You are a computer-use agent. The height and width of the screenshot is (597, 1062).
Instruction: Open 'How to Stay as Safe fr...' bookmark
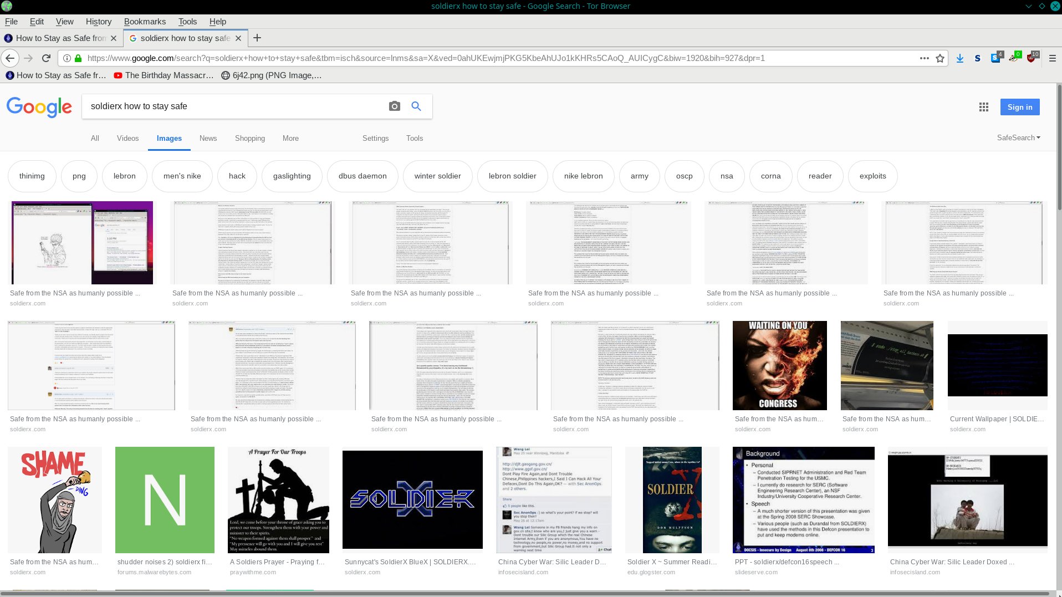click(x=55, y=75)
